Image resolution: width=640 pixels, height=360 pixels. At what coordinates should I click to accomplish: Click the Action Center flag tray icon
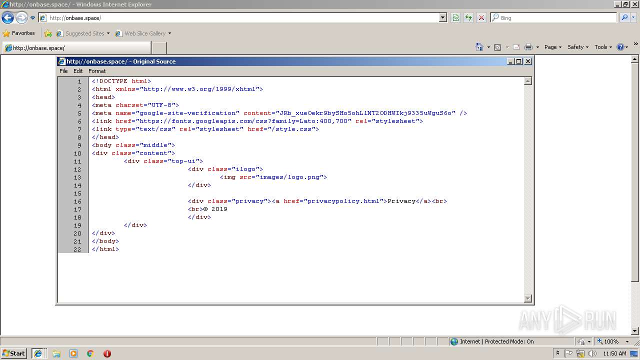[569, 353]
